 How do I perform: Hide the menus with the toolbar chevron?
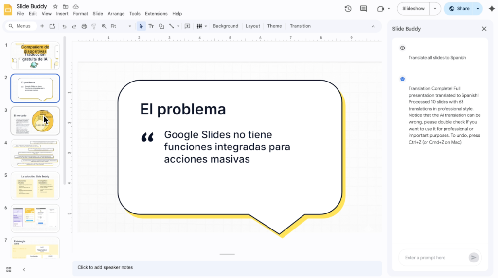pyautogui.click(x=373, y=26)
